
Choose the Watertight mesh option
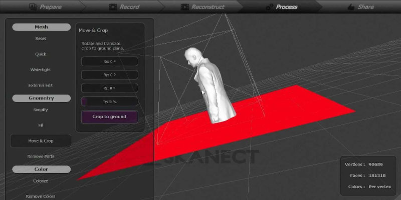(41, 69)
